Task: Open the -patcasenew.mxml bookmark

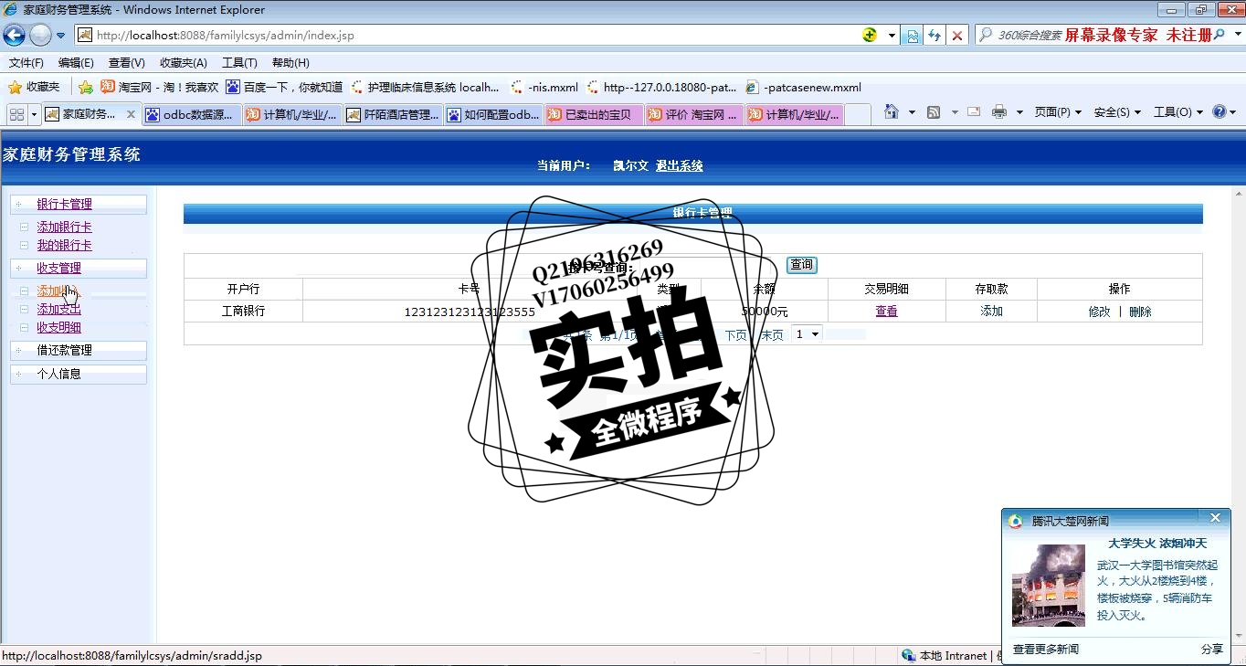Action: (x=804, y=88)
